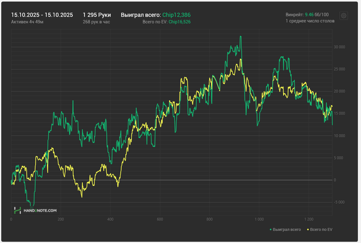Screen dimensions: 361x243
Task: Click the 'Активен 4ч 49м' session duration
Action: tap(27, 22)
